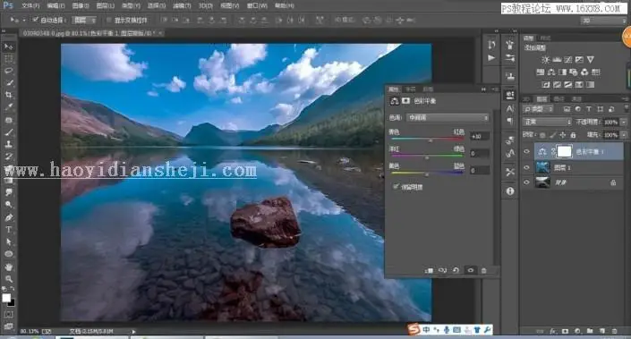Image resolution: width=631 pixels, height=339 pixels.
Task: Hide the Background layer eye icon
Action: point(526,182)
